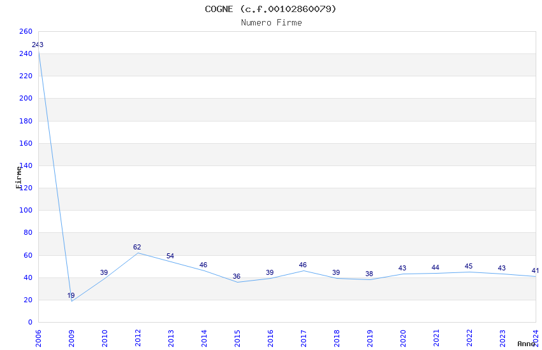
Task: Click the x-axis year 2013
Action: point(171,339)
